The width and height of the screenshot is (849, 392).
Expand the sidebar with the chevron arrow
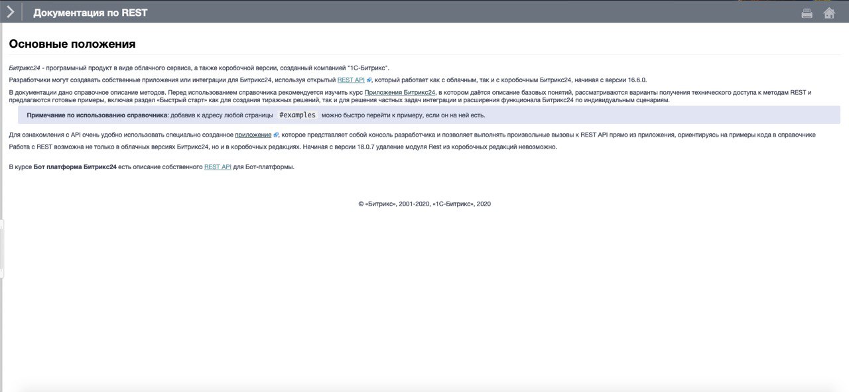[x=11, y=11]
